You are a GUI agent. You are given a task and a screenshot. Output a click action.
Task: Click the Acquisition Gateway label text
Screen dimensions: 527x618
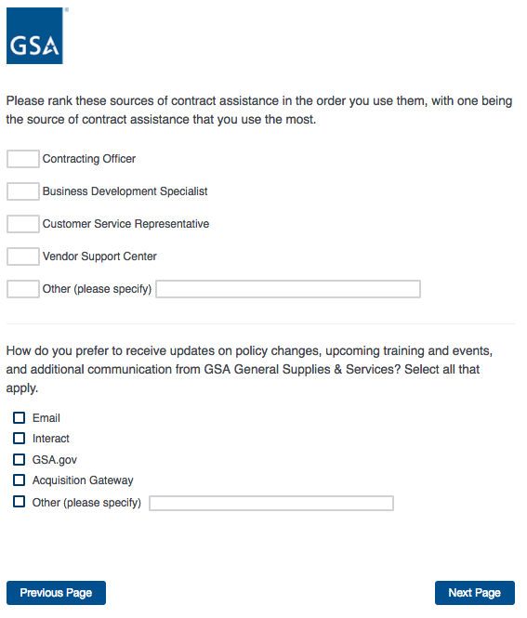83,480
